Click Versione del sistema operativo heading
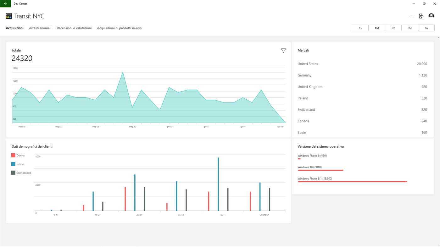Screen dimensions: 440x247 pyautogui.click(x=321, y=146)
